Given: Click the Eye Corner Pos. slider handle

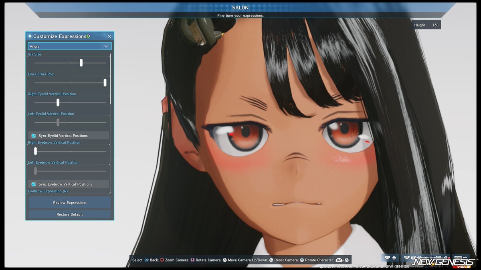Looking at the screenshot, I should [105, 83].
